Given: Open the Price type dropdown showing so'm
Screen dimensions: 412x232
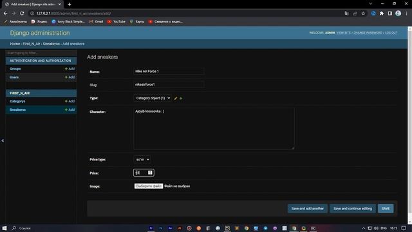Looking at the screenshot, I should coord(142,159).
